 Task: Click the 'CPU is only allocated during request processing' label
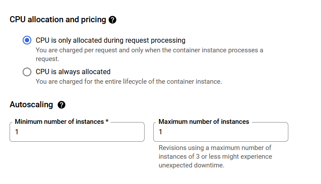pyautogui.click(x=111, y=41)
